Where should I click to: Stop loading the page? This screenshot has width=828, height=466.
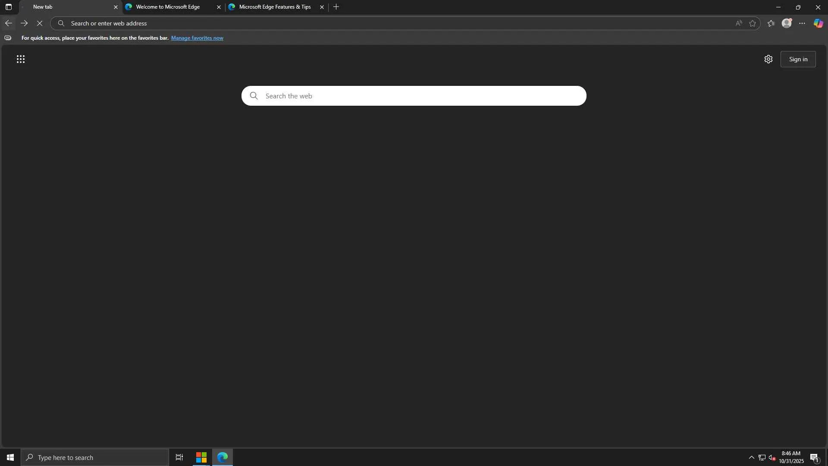tap(40, 23)
